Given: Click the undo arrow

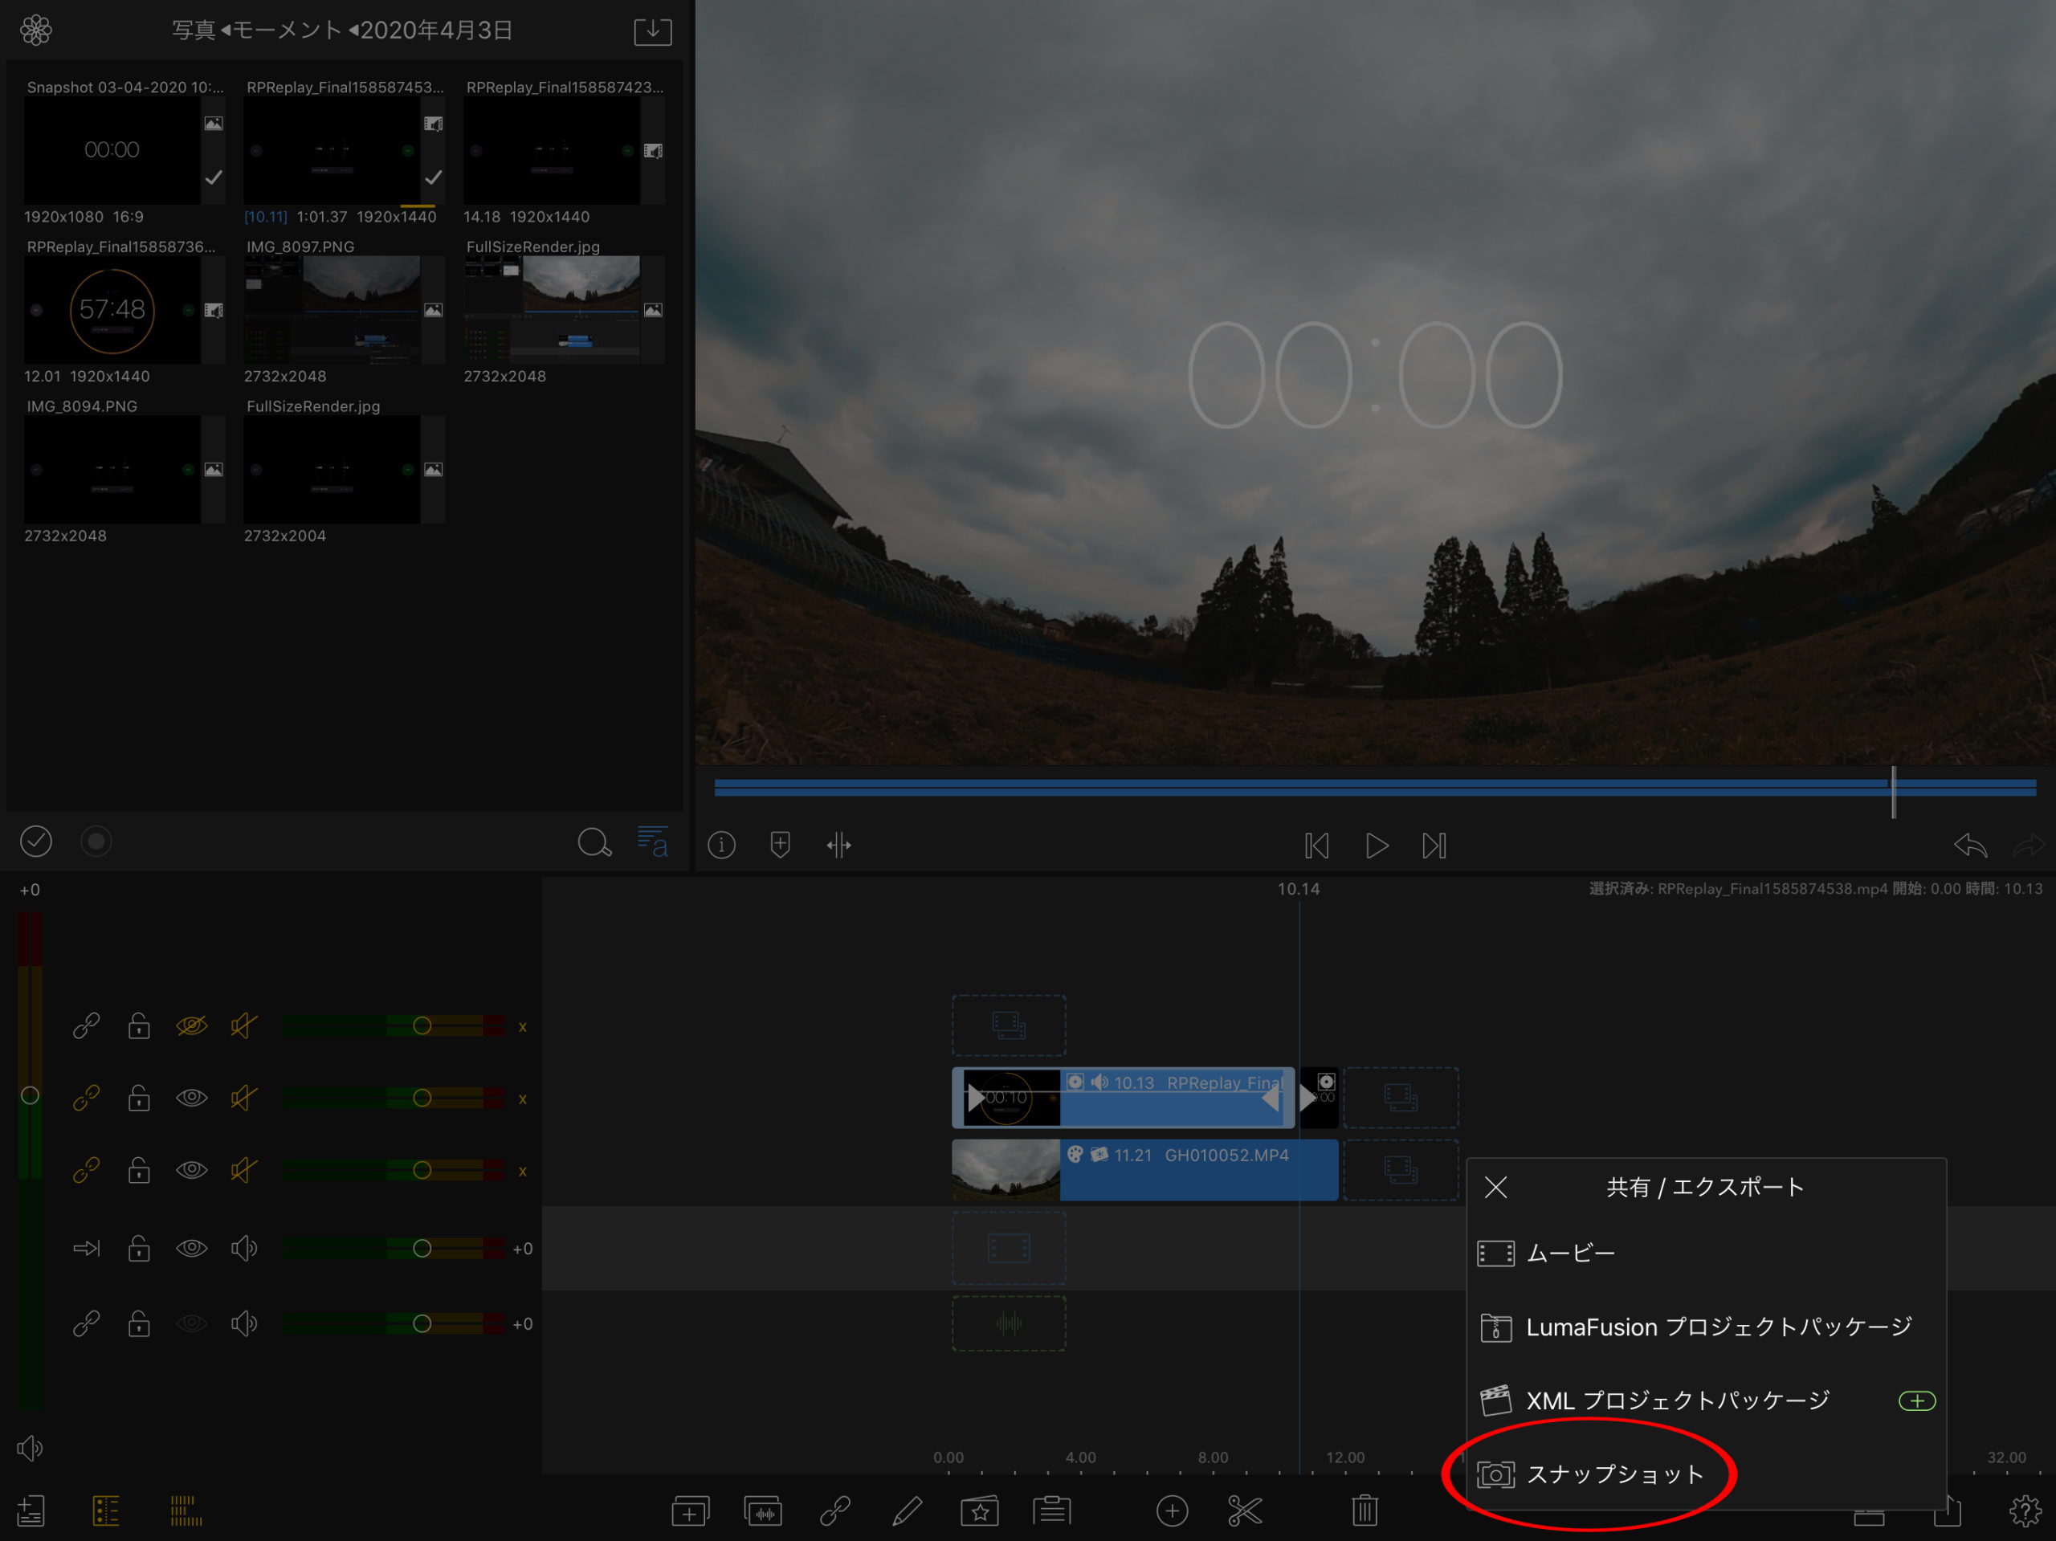Looking at the screenshot, I should tap(1971, 845).
